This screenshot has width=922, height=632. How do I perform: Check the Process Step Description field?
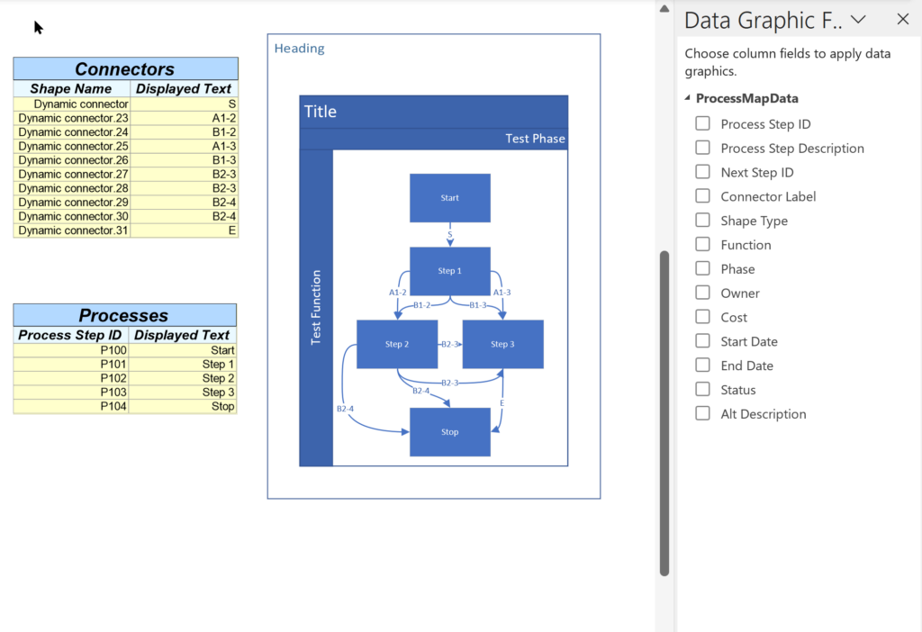click(702, 148)
